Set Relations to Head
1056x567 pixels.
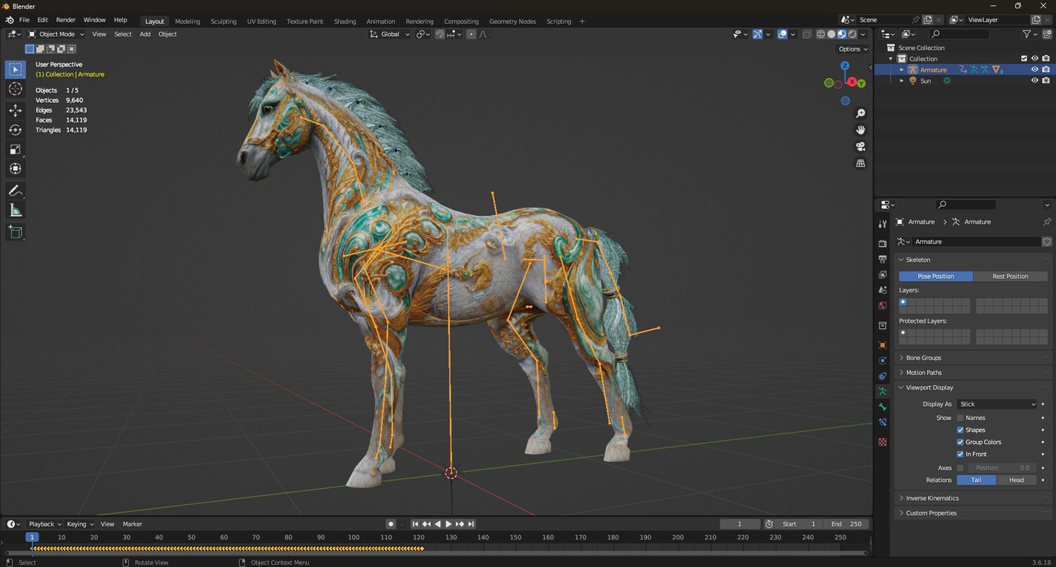(1017, 480)
